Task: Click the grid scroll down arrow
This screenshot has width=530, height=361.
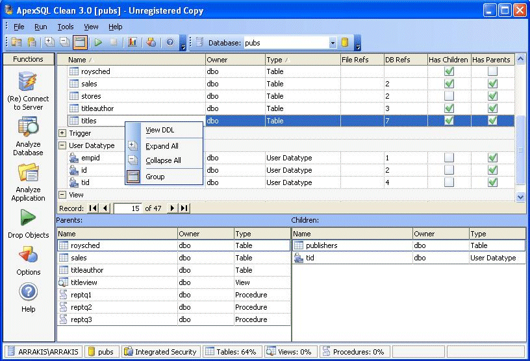Action: pos(520,197)
